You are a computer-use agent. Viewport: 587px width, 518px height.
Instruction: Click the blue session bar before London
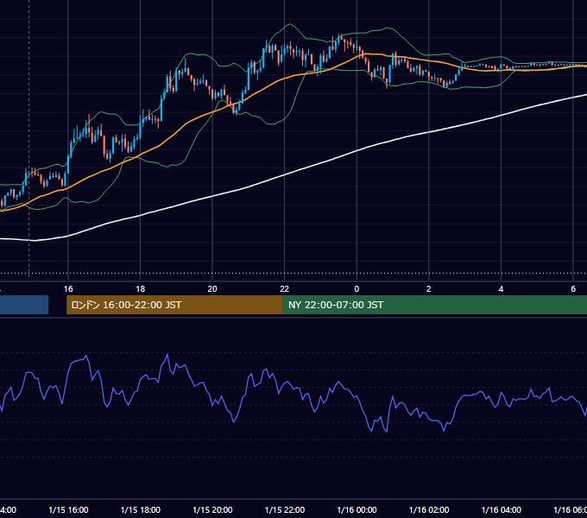pyautogui.click(x=24, y=305)
